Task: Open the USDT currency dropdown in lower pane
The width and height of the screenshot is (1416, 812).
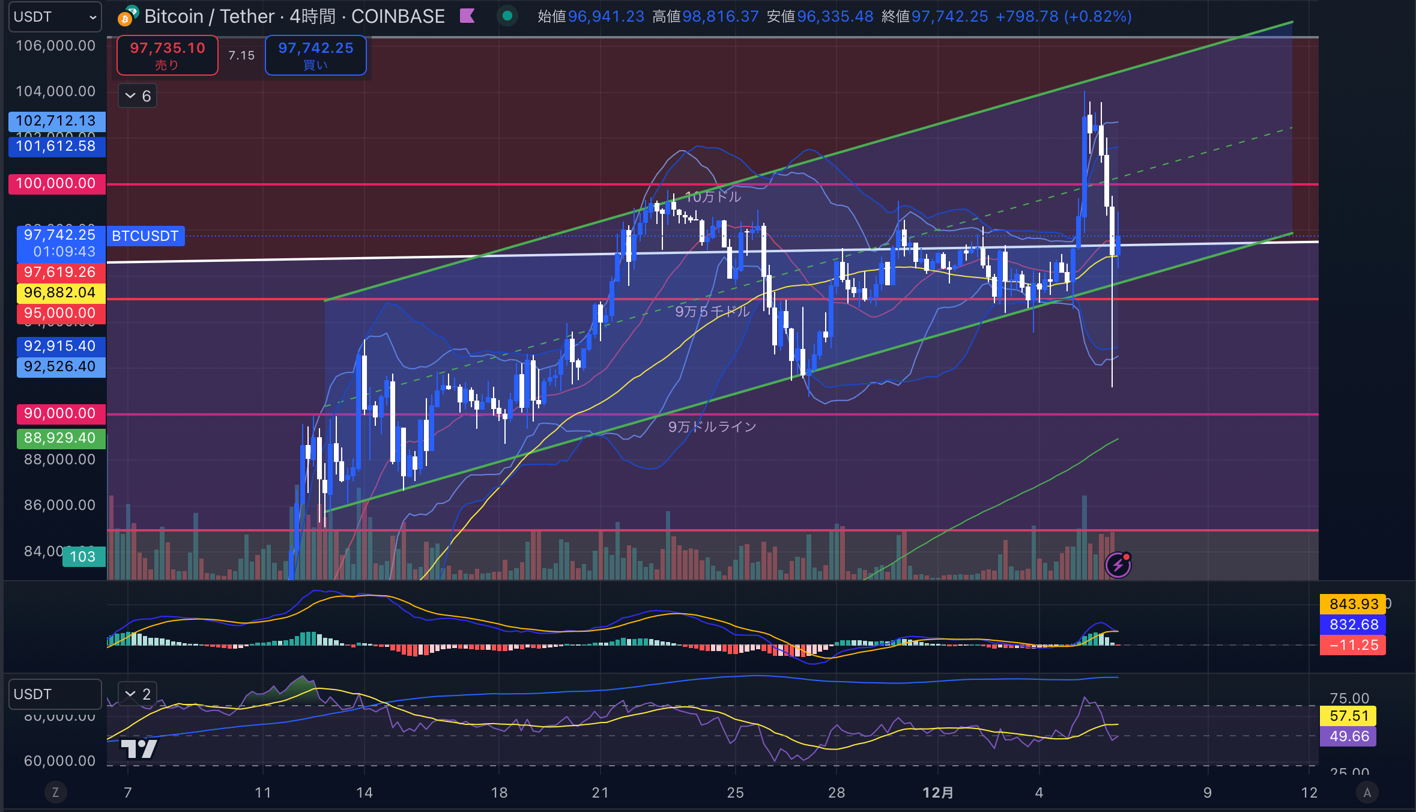Action: tap(55, 694)
